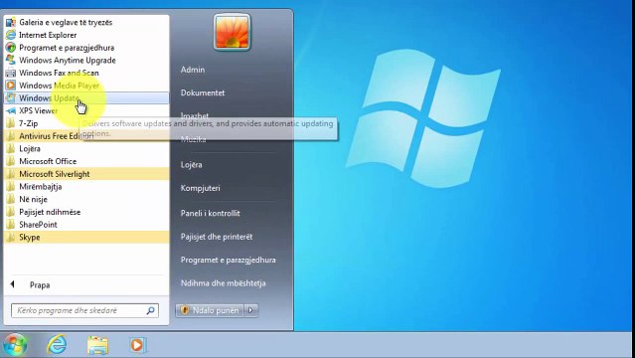The image size is (635, 358).
Task: Open Pajisjet dhe printerët
Action: [x=217, y=237]
